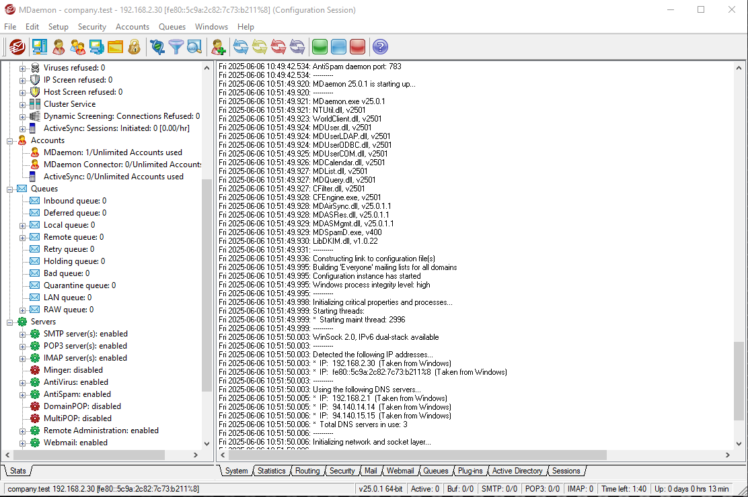Click the yellow circular arrows toolbar icon
The height and width of the screenshot is (497, 748).
260,47
